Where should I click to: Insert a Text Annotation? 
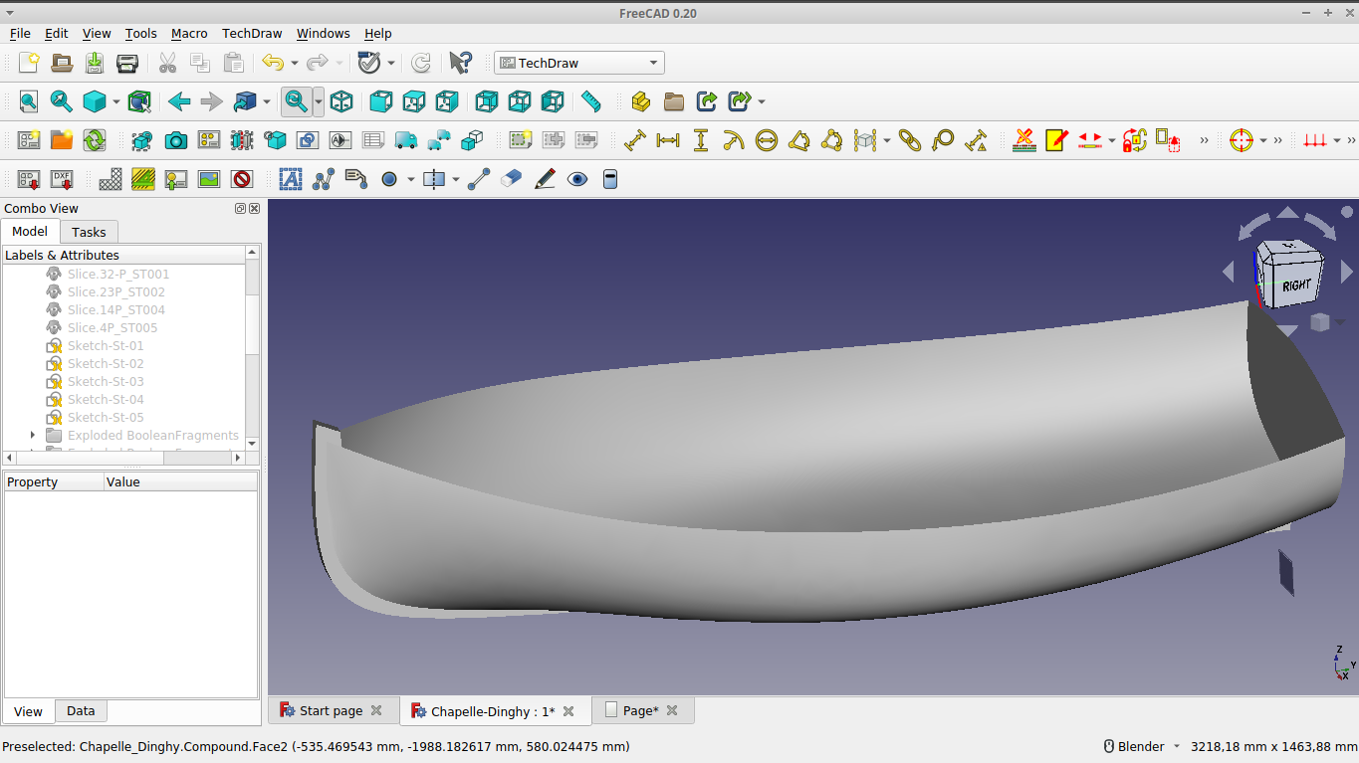click(x=291, y=179)
